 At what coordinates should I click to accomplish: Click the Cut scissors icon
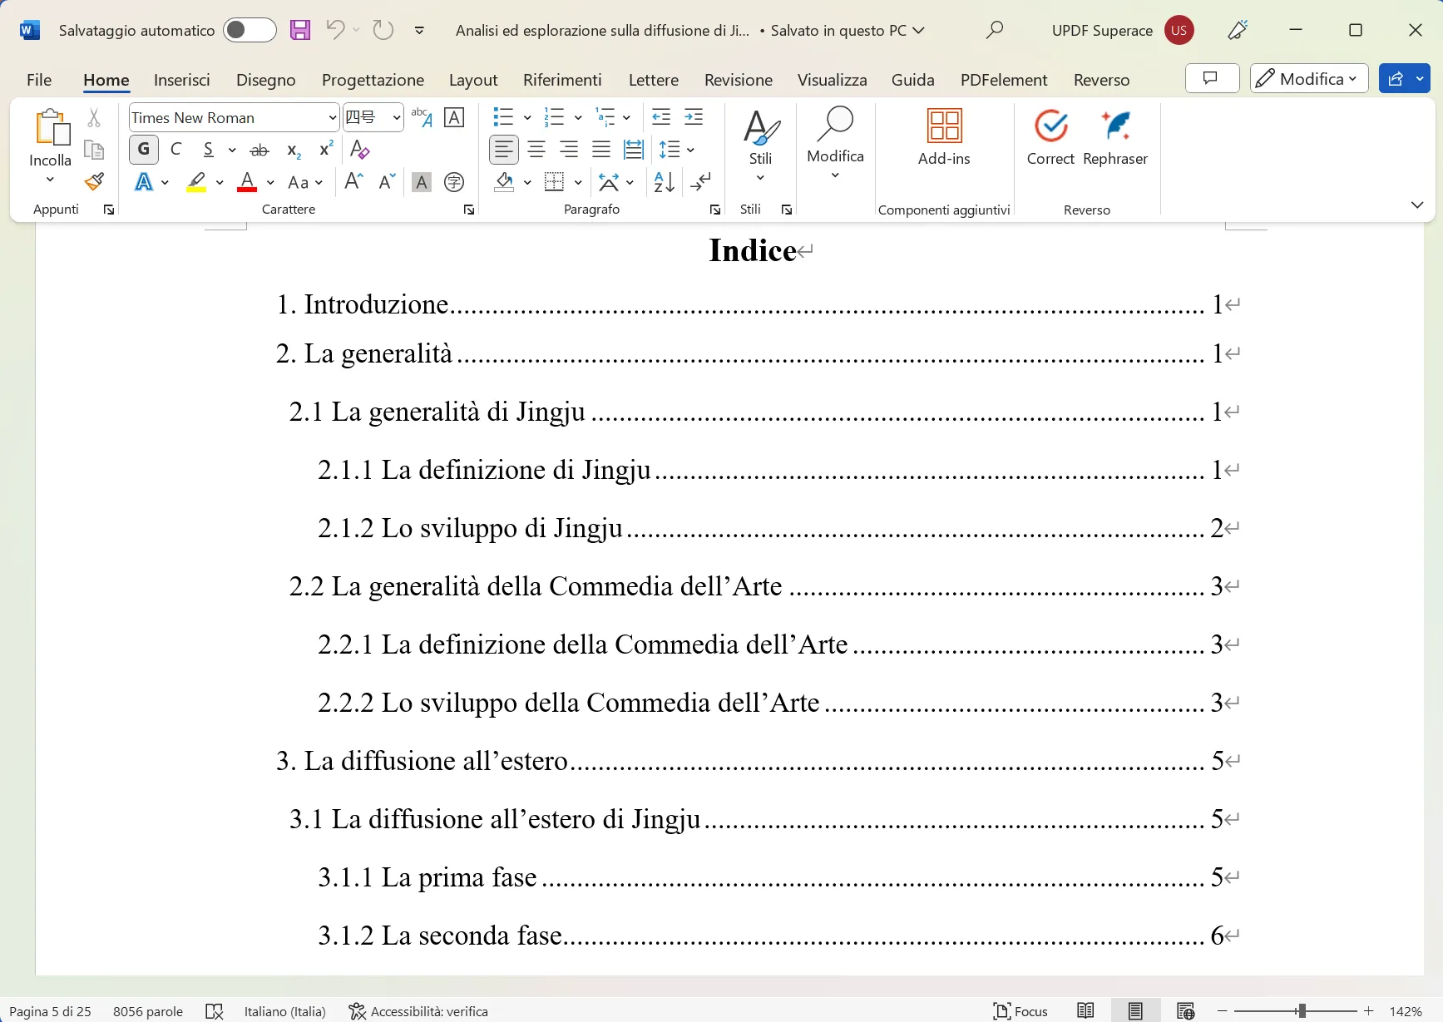pyautogui.click(x=94, y=117)
